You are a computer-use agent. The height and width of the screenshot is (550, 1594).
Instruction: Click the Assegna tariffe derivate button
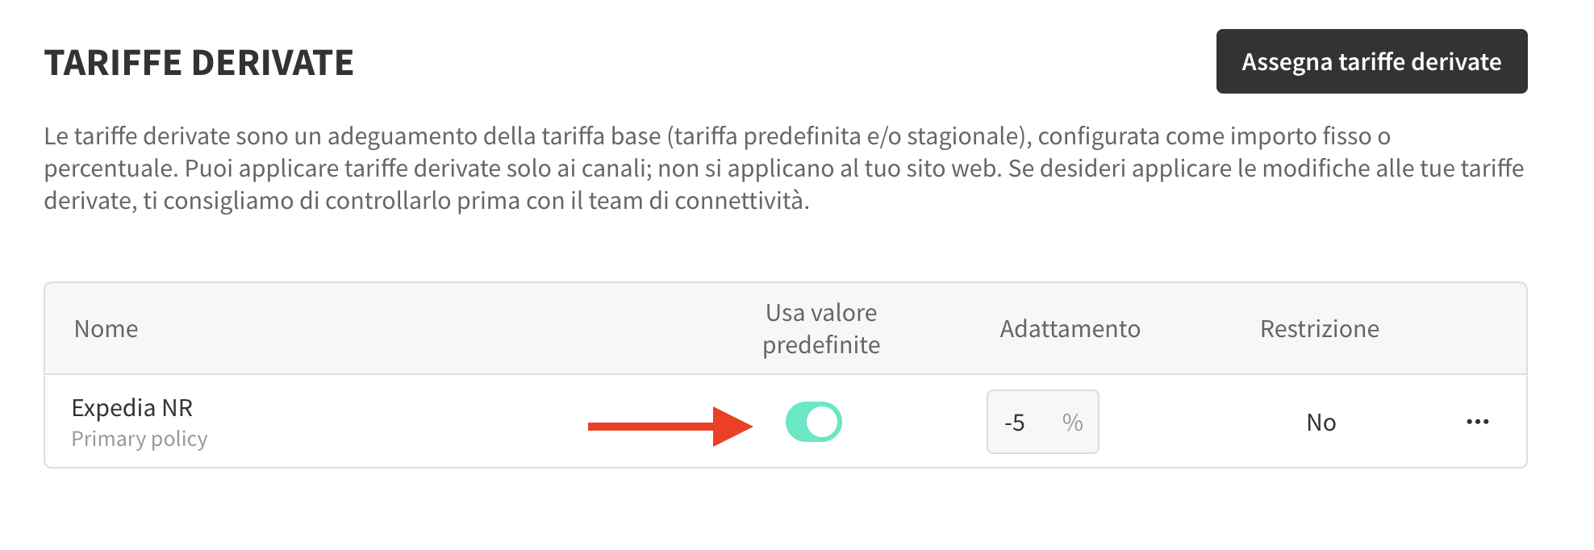[x=1371, y=61]
